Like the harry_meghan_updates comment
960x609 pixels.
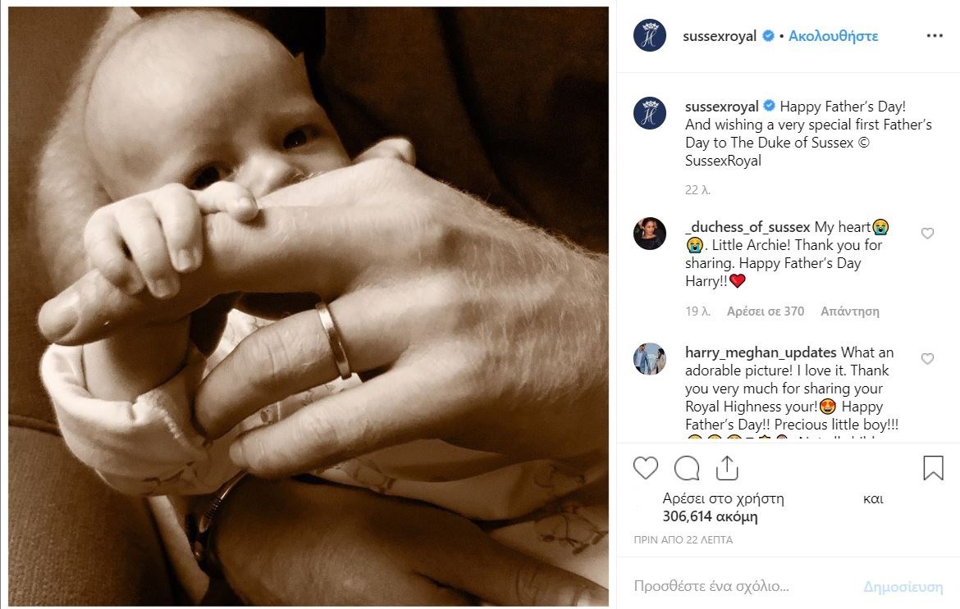coord(927,359)
